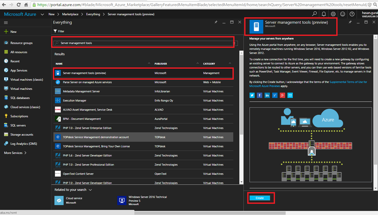The height and width of the screenshot is (215, 378).
Task: Click Server management tools (preview) breadcrumb
Action: (x=131, y=14)
